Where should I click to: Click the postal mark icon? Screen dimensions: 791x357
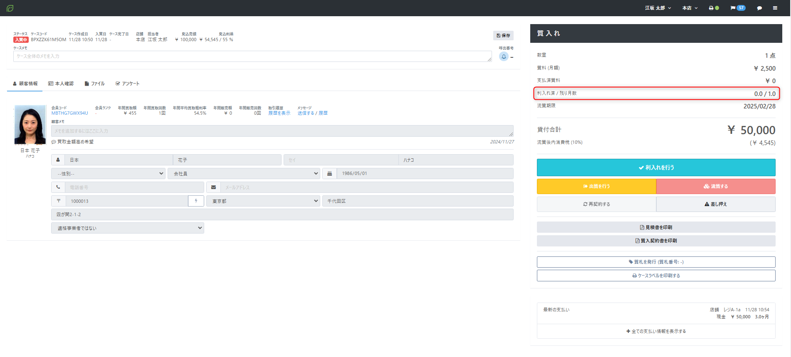(x=58, y=201)
